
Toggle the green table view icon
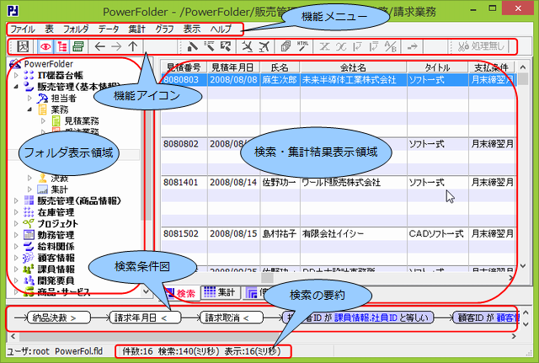78,46
